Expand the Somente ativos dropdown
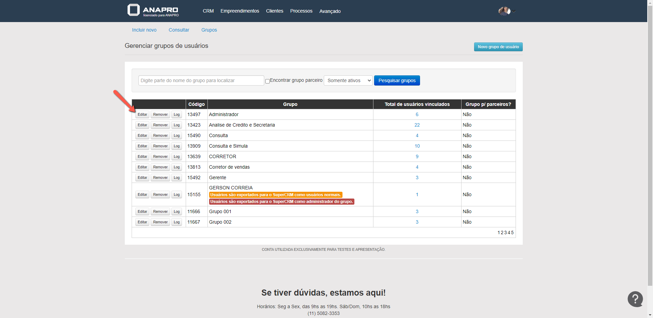The image size is (653, 318). (x=348, y=80)
